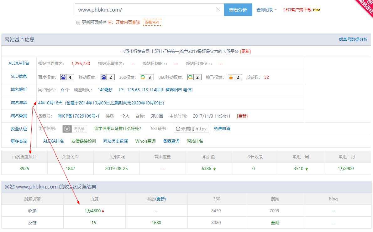The height and width of the screenshot is (232, 373).
Task: Click Baidu indexed count 1万4800
Action: pos(92,211)
